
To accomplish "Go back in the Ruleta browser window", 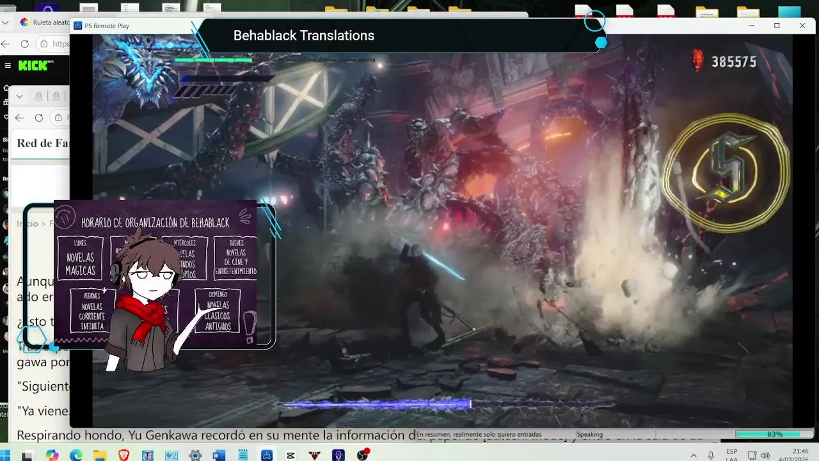I will pyautogui.click(x=6, y=44).
